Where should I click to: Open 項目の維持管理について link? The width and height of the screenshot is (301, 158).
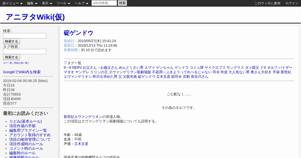[30, 139]
